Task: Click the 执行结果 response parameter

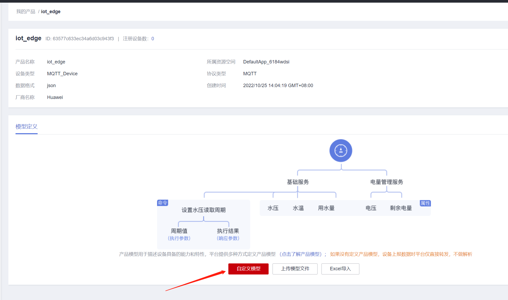Action: 228,231
